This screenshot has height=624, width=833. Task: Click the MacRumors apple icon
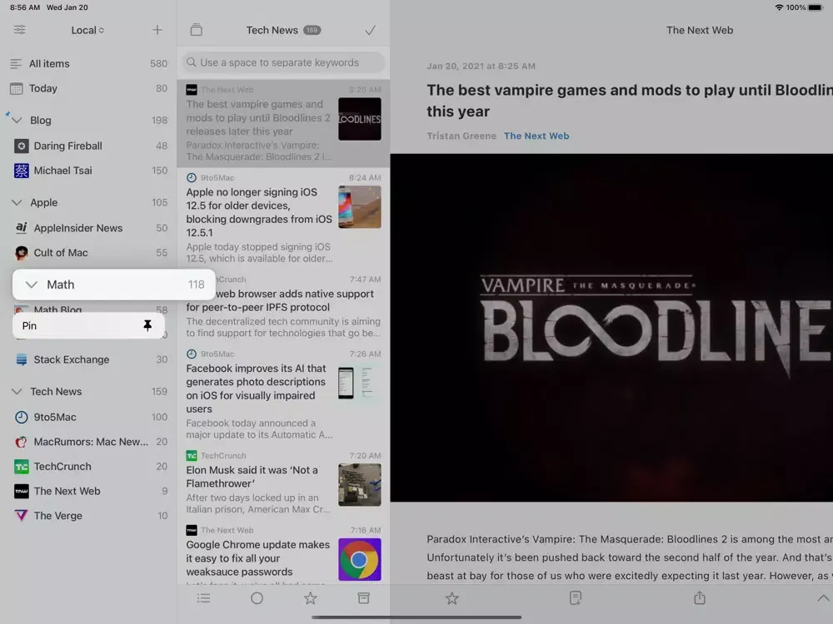(x=22, y=442)
